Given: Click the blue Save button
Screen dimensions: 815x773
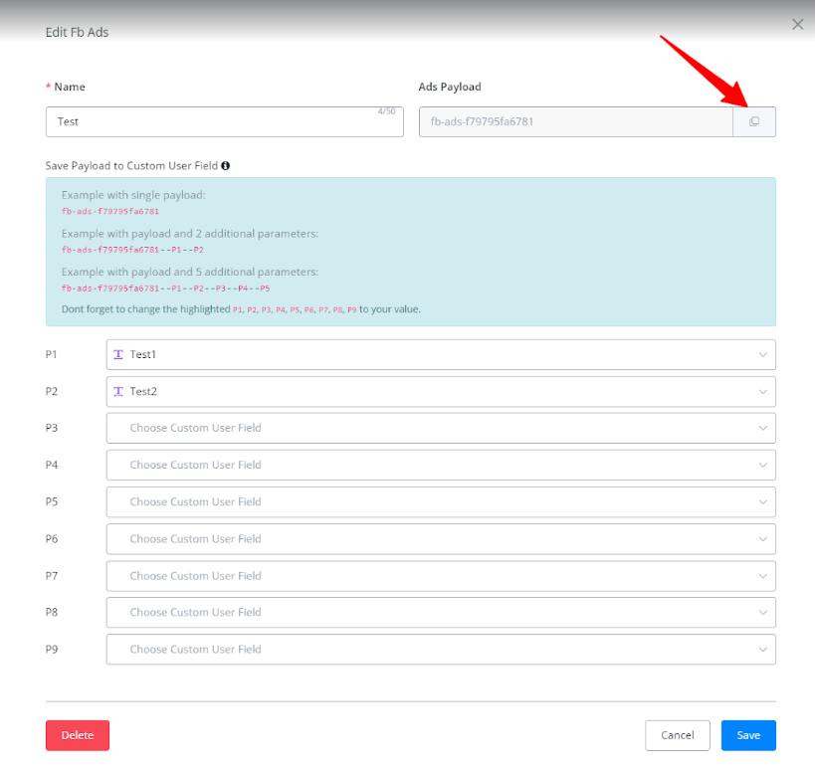Looking at the screenshot, I should point(748,735).
